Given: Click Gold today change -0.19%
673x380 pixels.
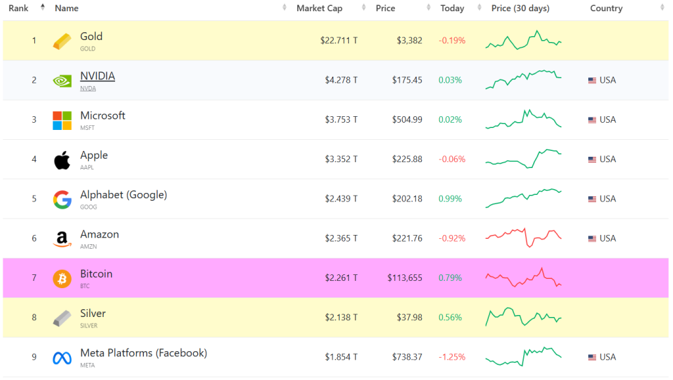Looking at the screenshot, I should (452, 41).
